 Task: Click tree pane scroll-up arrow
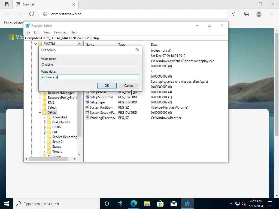(x=79, y=44)
